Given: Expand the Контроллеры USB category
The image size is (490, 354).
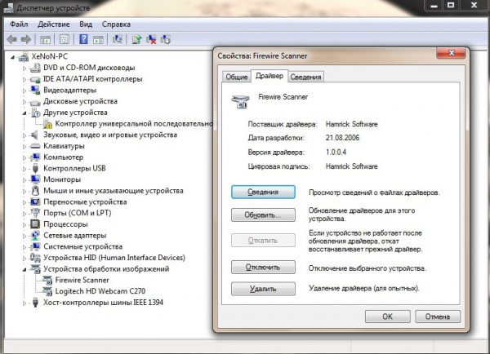Looking at the screenshot, I should tap(22, 168).
